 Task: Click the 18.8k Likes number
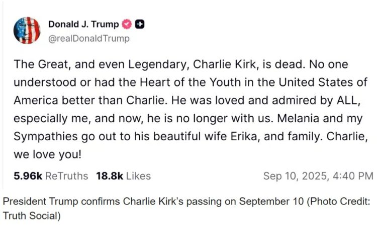coord(110,176)
